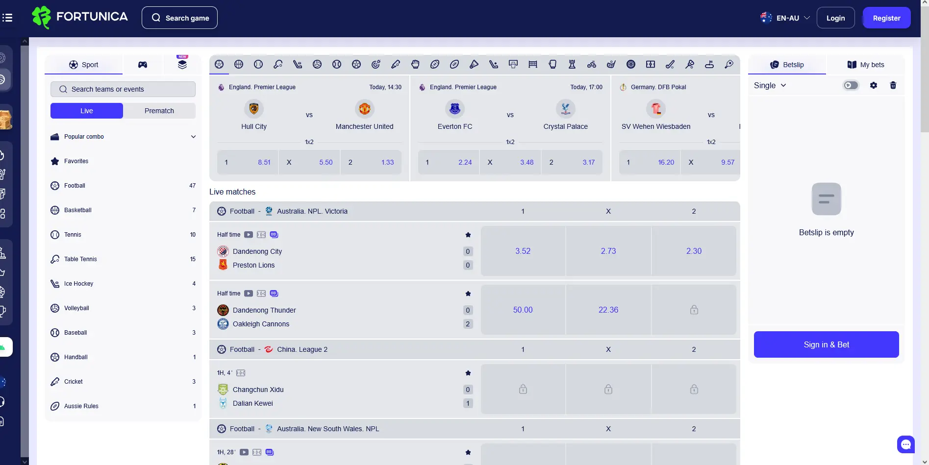The height and width of the screenshot is (465, 929).
Task: Open the hamburger main menu
Action: [x=7, y=18]
